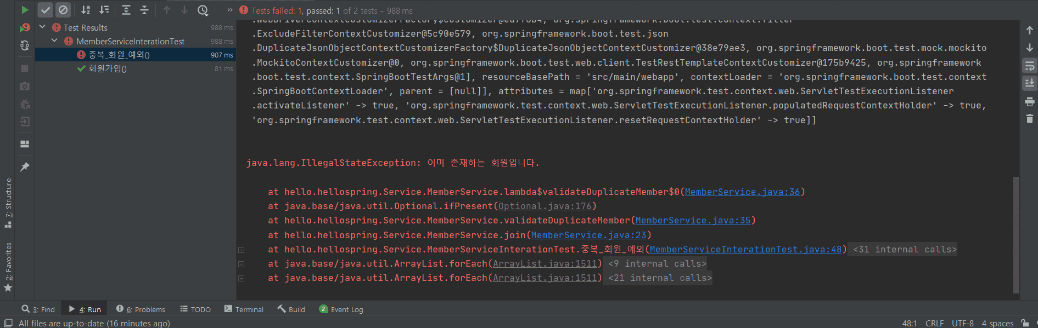Image resolution: width=1038 pixels, height=328 pixels.
Task: Clear console output with trash icon
Action: click(1029, 118)
